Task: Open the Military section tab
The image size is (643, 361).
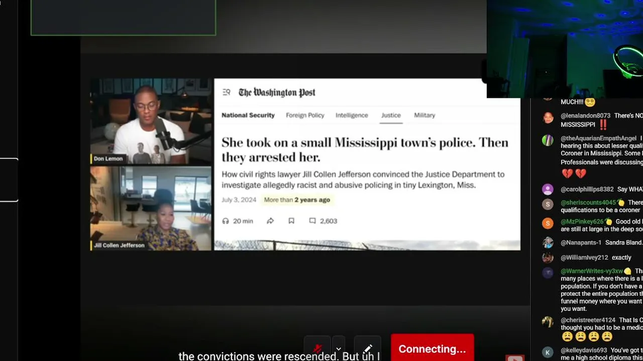Action: click(424, 115)
